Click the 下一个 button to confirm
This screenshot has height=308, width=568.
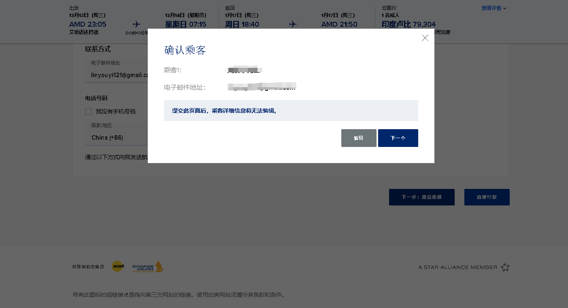pyautogui.click(x=398, y=138)
